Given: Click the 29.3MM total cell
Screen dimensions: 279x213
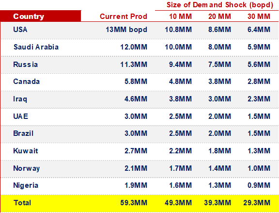Looking at the screenshot, I should click(257, 203).
